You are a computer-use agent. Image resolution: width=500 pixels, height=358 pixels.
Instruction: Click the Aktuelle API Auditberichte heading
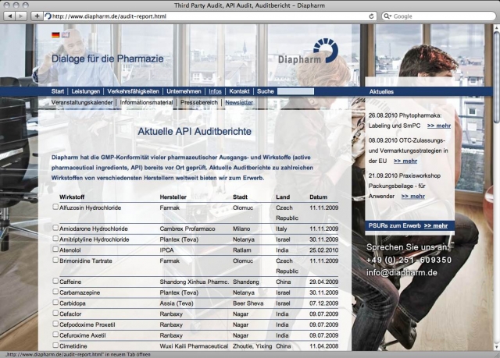(x=195, y=132)
